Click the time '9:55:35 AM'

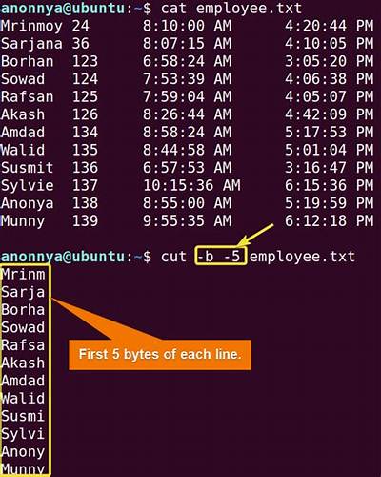coord(187,221)
